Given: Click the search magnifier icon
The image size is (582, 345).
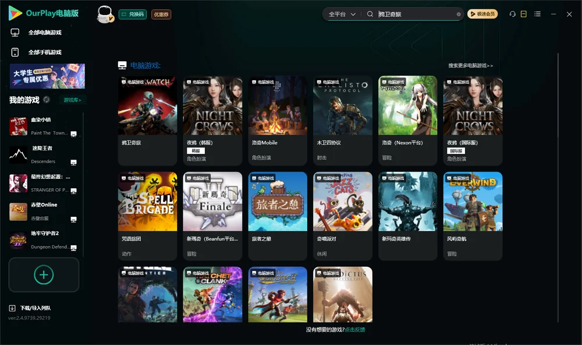Looking at the screenshot, I should 370,14.
